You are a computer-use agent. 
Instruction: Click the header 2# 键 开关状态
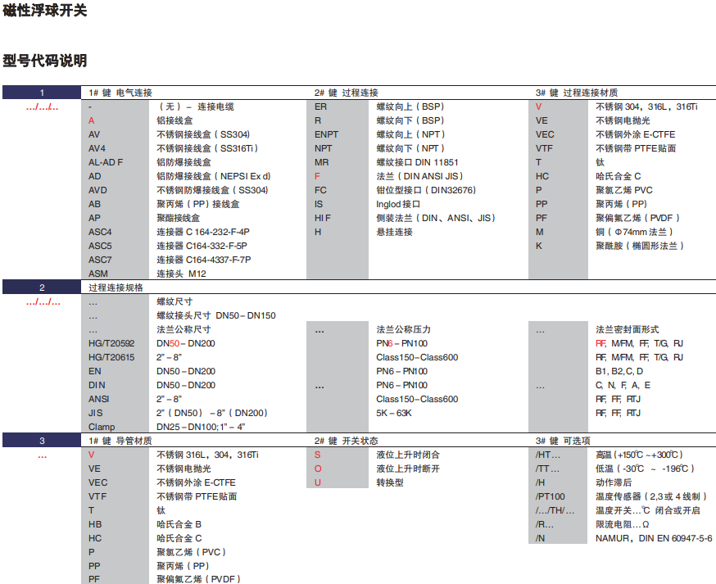click(x=347, y=441)
